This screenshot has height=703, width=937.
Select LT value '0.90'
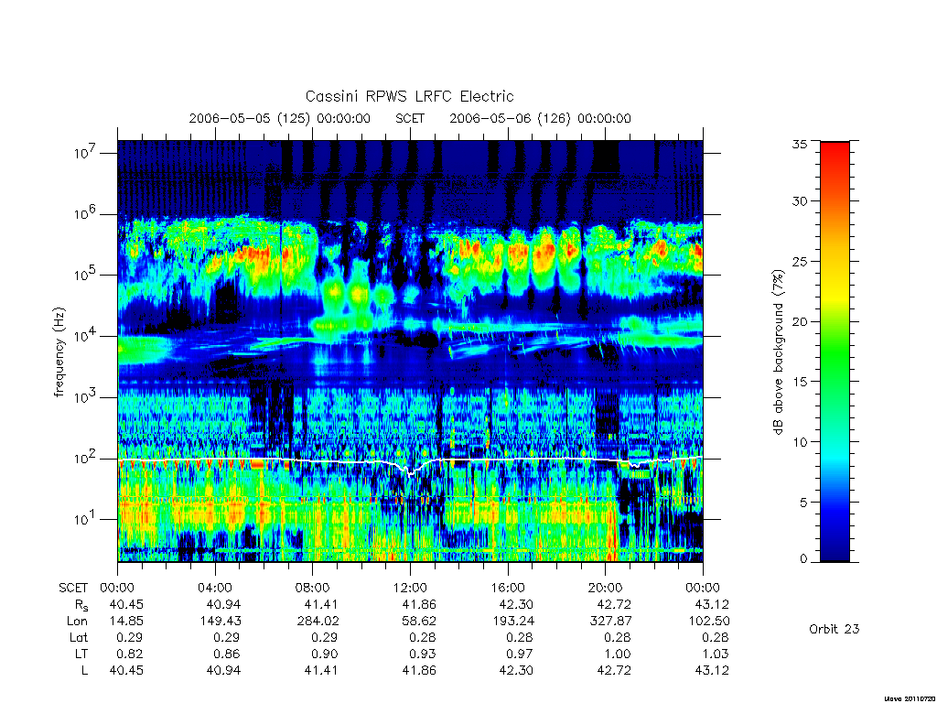click(x=325, y=654)
